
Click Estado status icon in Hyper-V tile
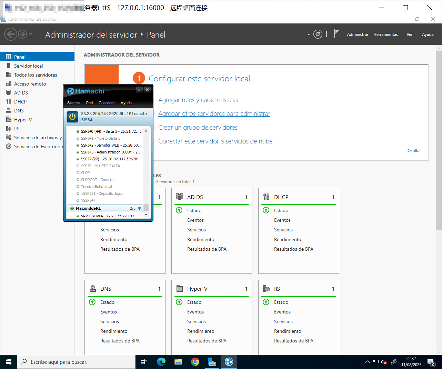[179, 302]
